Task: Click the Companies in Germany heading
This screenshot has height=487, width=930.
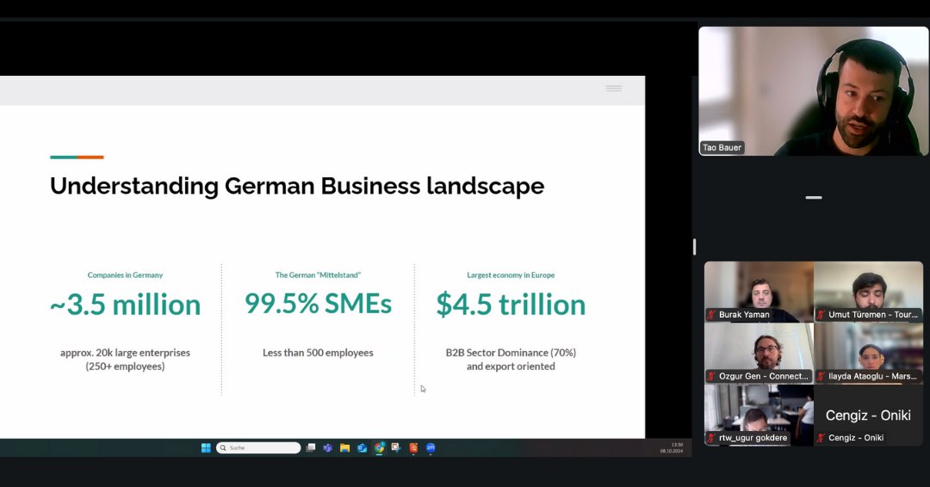Action: [125, 274]
